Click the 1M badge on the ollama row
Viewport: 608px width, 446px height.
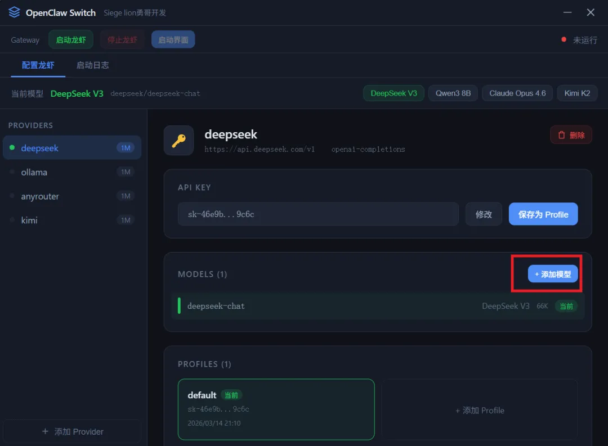pyautogui.click(x=125, y=172)
